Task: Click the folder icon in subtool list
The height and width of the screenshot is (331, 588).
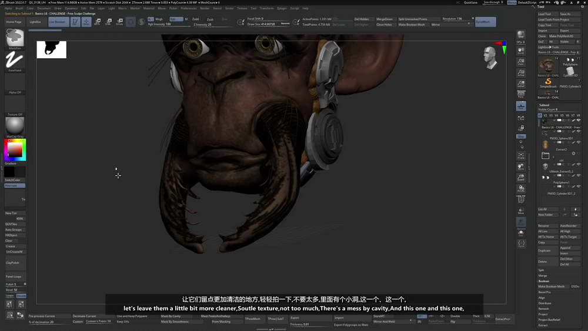Action: click(545, 155)
